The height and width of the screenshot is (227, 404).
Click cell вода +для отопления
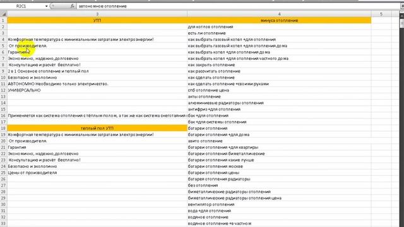click(279, 211)
